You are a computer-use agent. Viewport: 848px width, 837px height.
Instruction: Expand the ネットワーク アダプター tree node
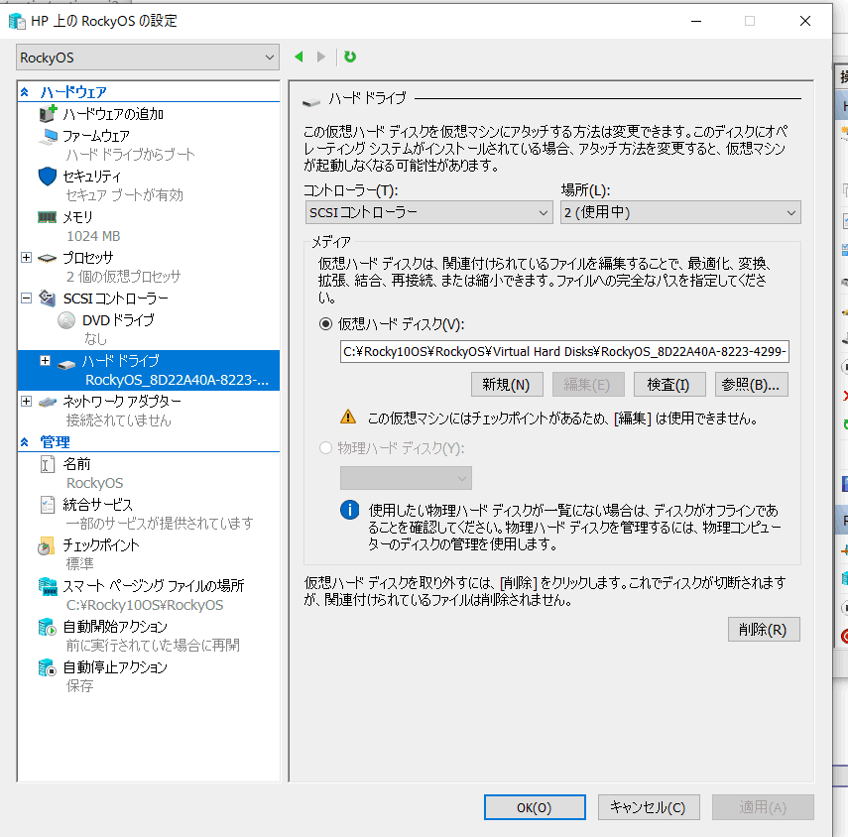click(x=26, y=402)
